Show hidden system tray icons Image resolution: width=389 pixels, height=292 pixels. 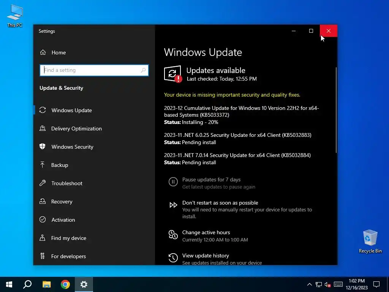(x=309, y=284)
